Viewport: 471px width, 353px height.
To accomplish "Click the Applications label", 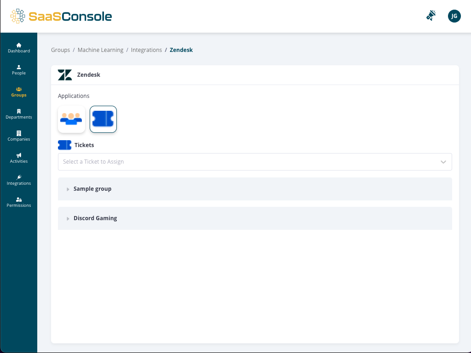I will click(74, 96).
